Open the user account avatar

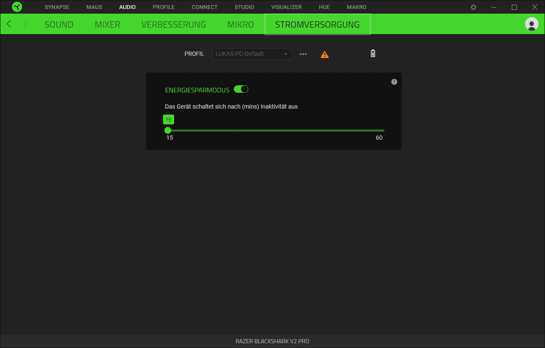(x=531, y=24)
